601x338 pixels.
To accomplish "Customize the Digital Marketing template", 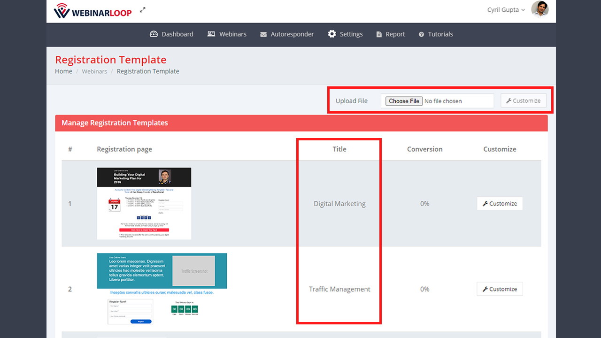I will (500, 204).
